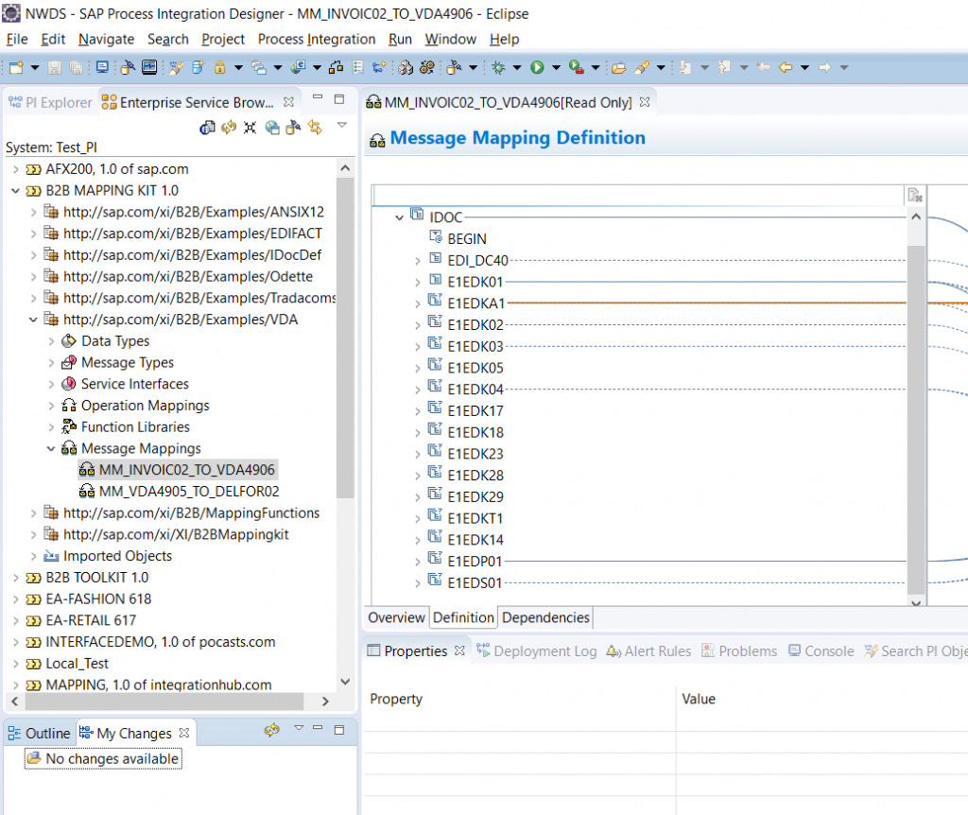968x815 pixels.
Task: Expand the EDI_DC40 segment
Action: click(417, 261)
